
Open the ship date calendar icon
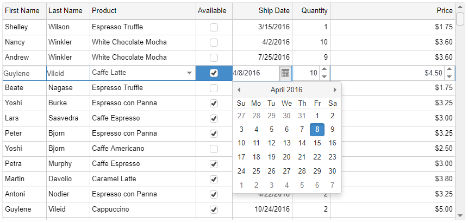point(285,73)
